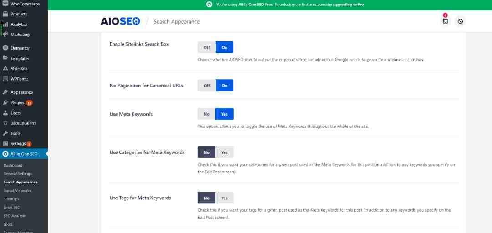Open AIOSEO Tools submenu item

8,224
